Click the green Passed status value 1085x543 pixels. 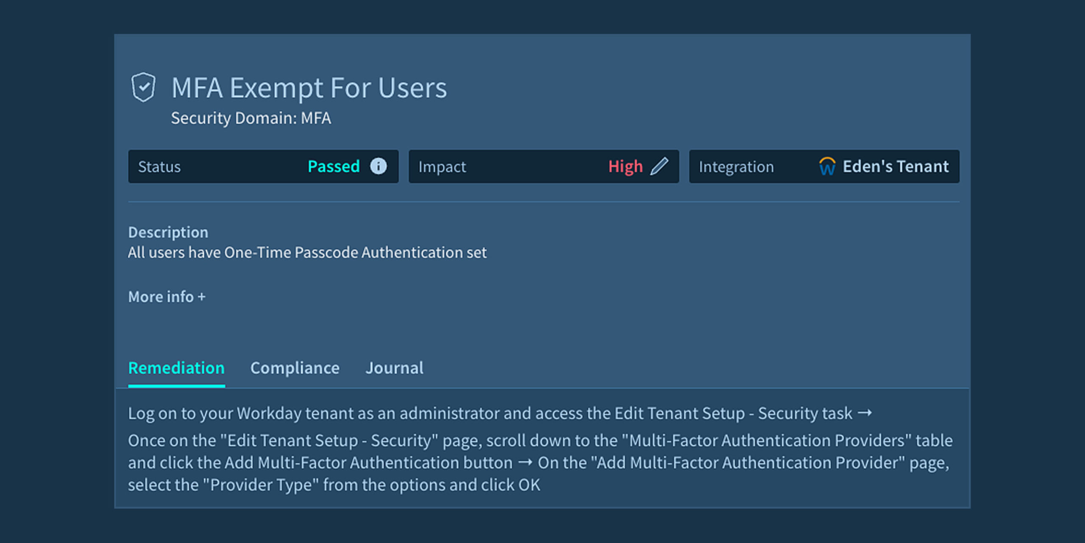coord(334,166)
